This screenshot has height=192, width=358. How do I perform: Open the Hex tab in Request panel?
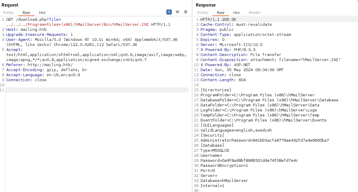(x=42, y=12)
